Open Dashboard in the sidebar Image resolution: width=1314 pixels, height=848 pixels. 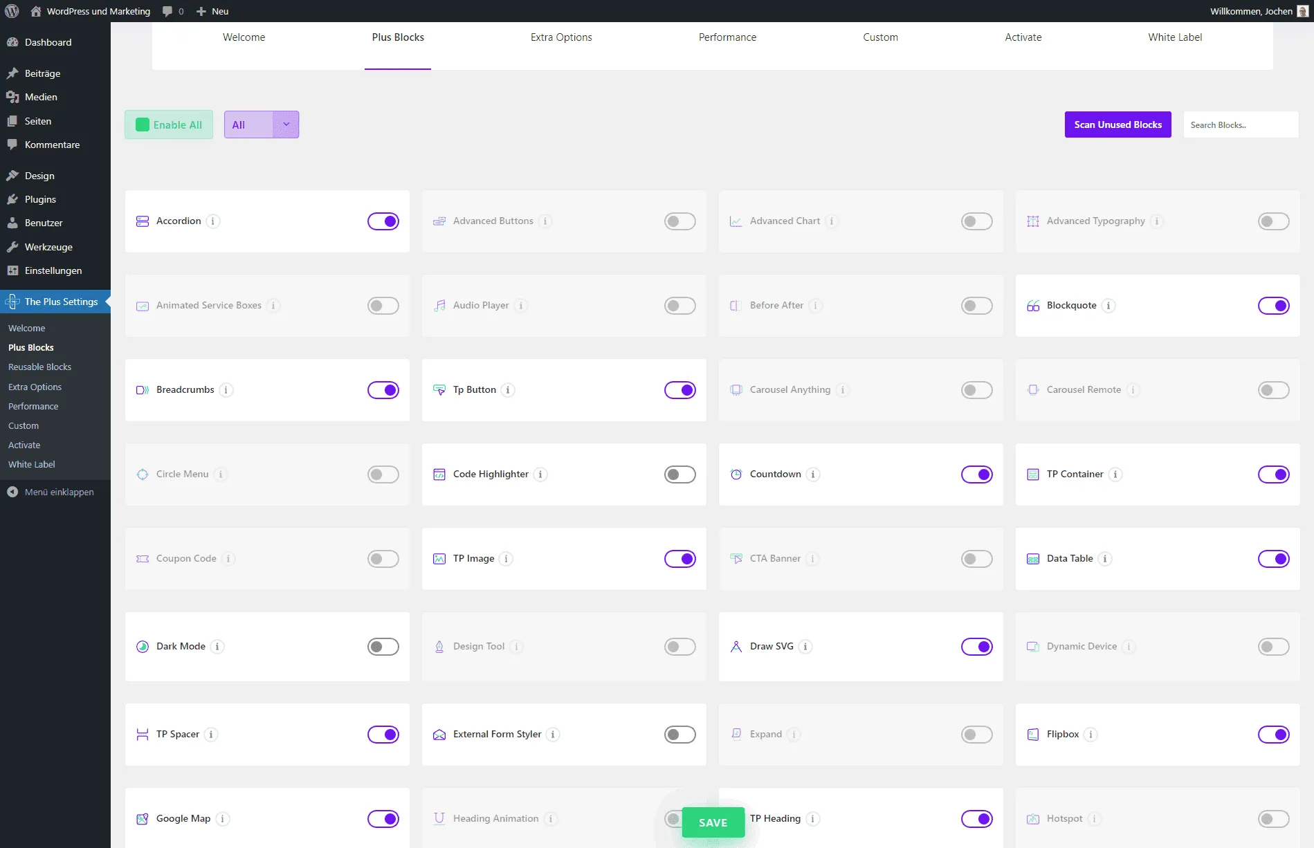55,42
